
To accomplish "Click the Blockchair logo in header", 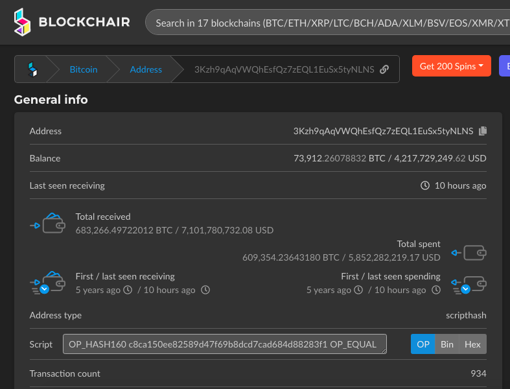I will pyautogui.click(x=72, y=22).
